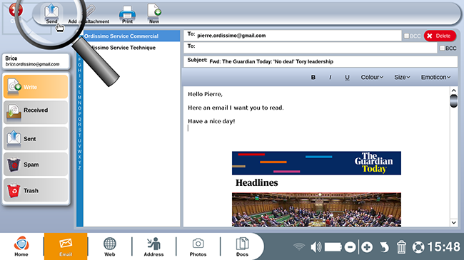Viewport: 464px width, 260px height.
Task: Switch to the Email app
Action: pyautogui.click(x=66, y=246)
